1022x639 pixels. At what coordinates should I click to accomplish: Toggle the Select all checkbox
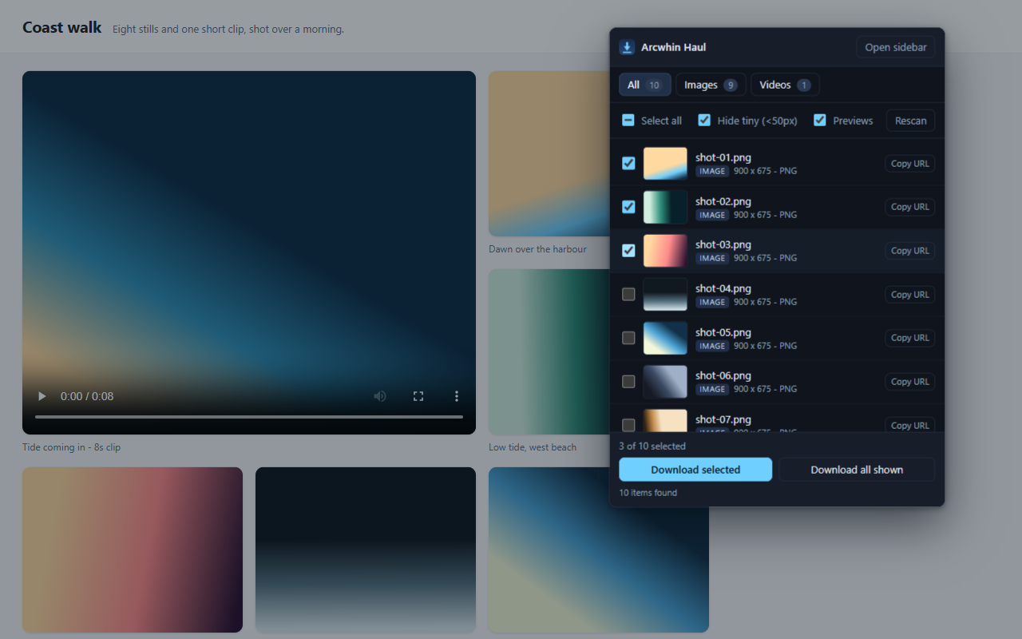pos(628,121)
